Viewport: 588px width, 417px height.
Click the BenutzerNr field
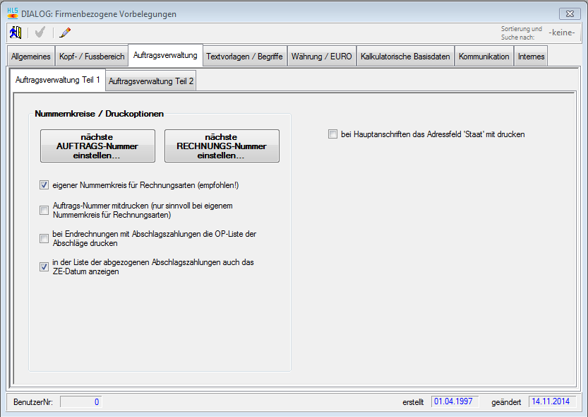pos(81,402)
